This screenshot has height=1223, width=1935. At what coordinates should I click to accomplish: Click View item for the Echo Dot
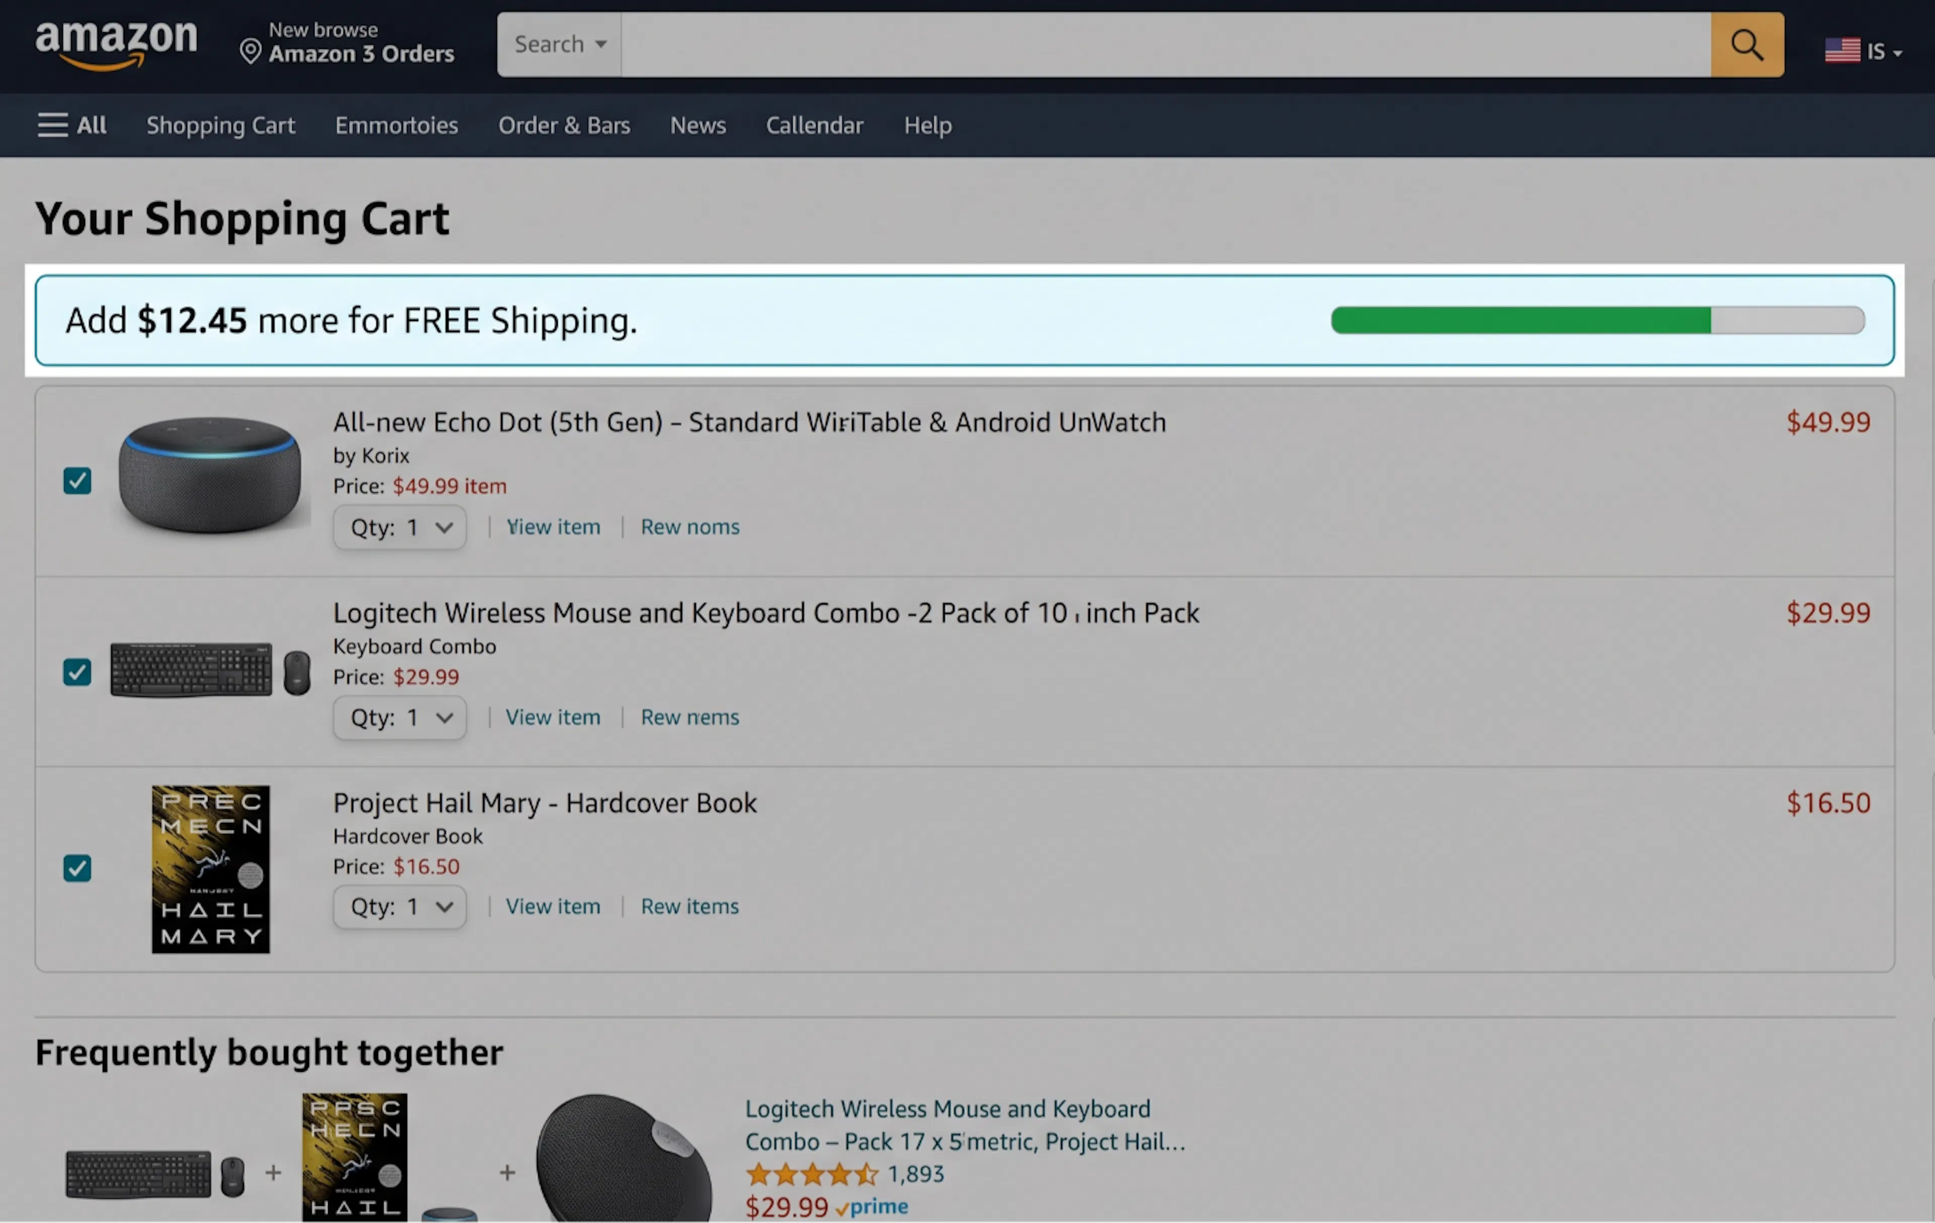click(x=553, y=527)
